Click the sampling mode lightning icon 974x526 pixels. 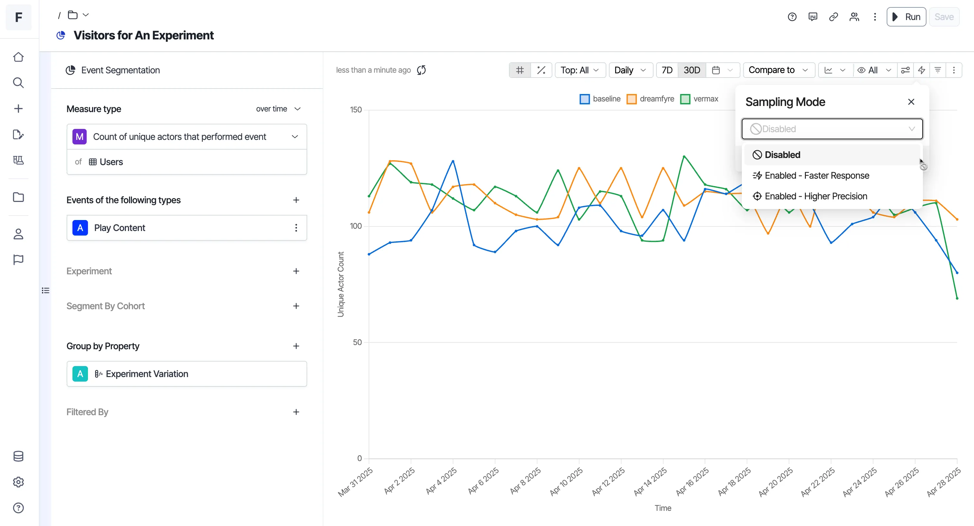tap(921, 70)
